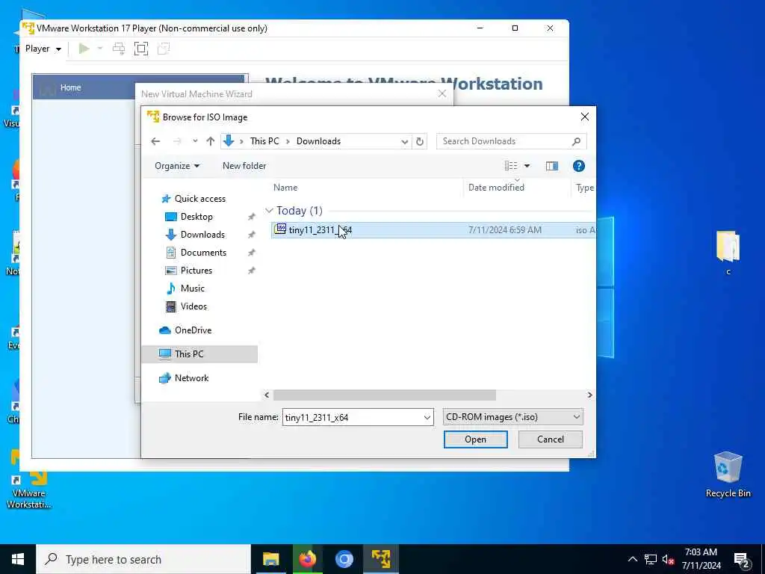
Task: Open the Help question mark icon
Action: pos(579,166)
